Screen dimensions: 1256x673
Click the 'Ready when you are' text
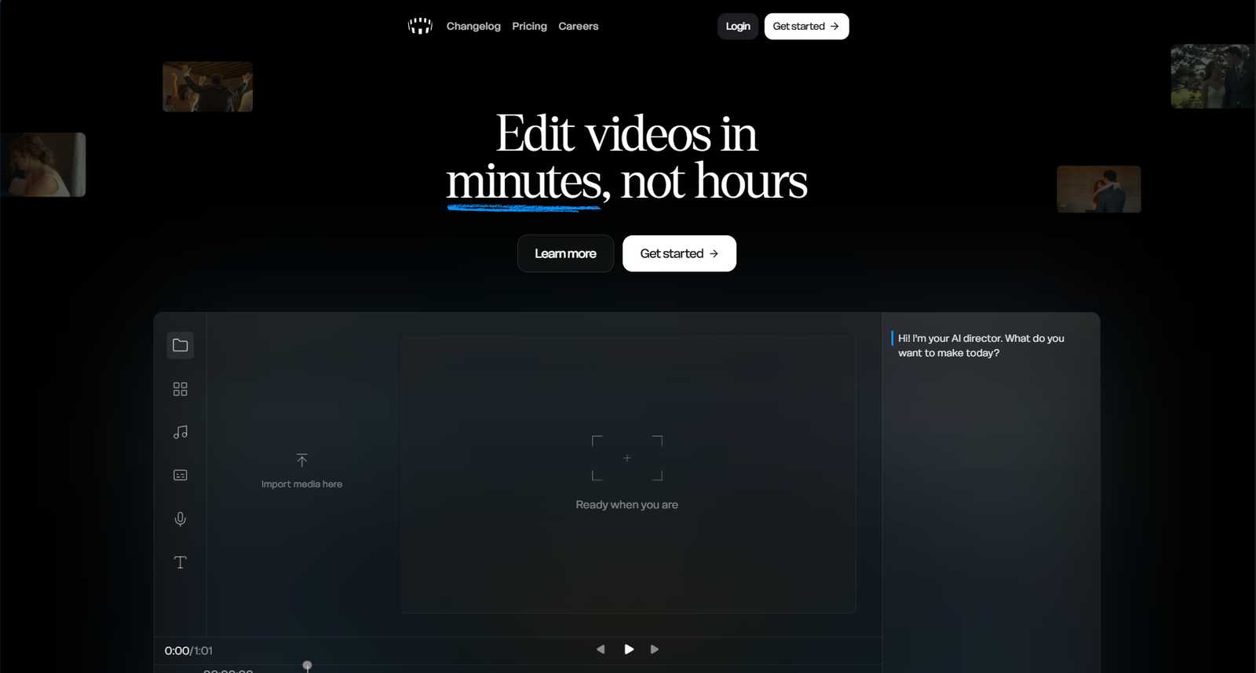point(627,504)
